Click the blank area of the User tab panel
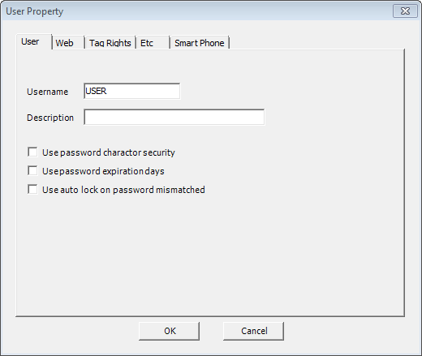The width and height of the screenshot is (422, 356). tap(210, 251)
